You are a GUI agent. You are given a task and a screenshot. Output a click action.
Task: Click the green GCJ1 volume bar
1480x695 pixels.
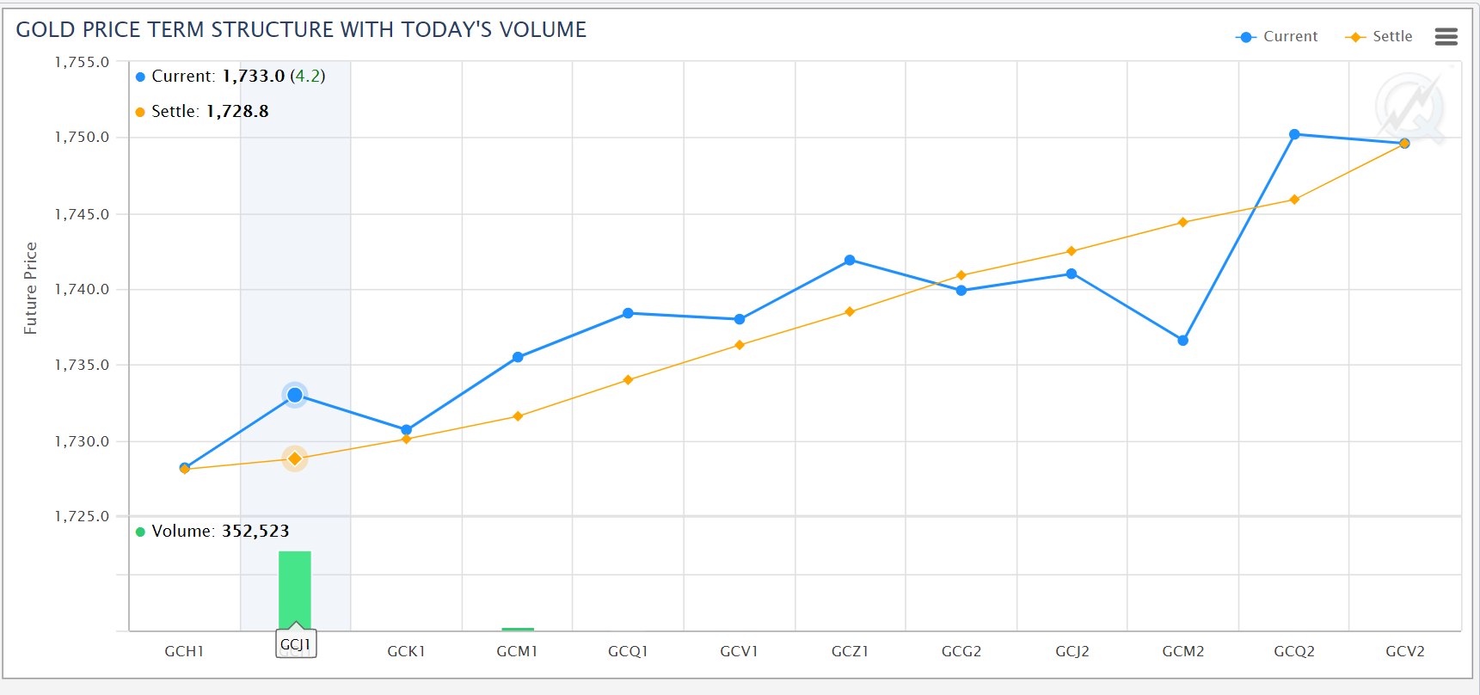295,591
